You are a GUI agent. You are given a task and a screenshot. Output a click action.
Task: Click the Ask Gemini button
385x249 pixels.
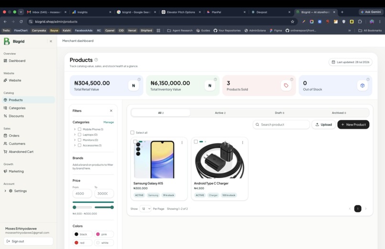(371, 12)
